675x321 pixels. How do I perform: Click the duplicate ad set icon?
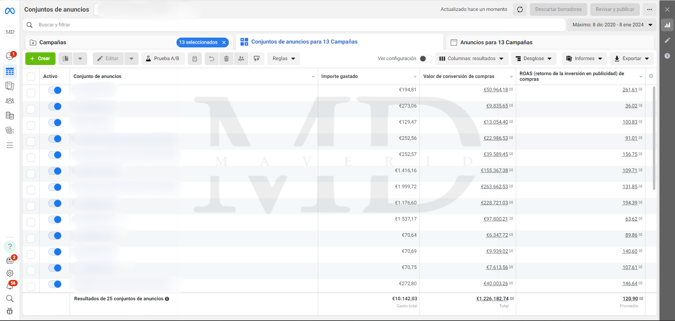pyautogui.click(x=66, y=59)
